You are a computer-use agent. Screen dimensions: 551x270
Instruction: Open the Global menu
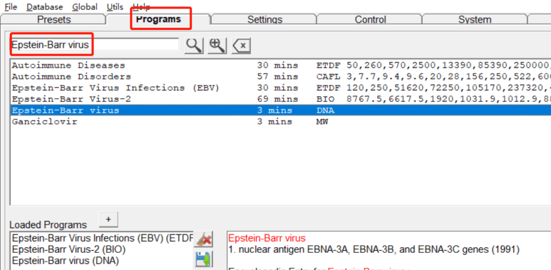click(x=85, y=7)
